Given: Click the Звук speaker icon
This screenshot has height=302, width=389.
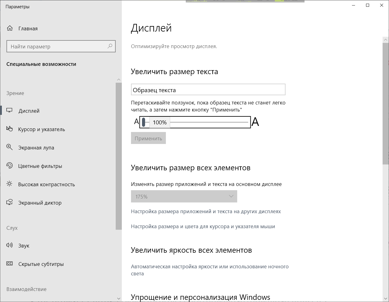Looking at the screenshot, I should (9, 245).
